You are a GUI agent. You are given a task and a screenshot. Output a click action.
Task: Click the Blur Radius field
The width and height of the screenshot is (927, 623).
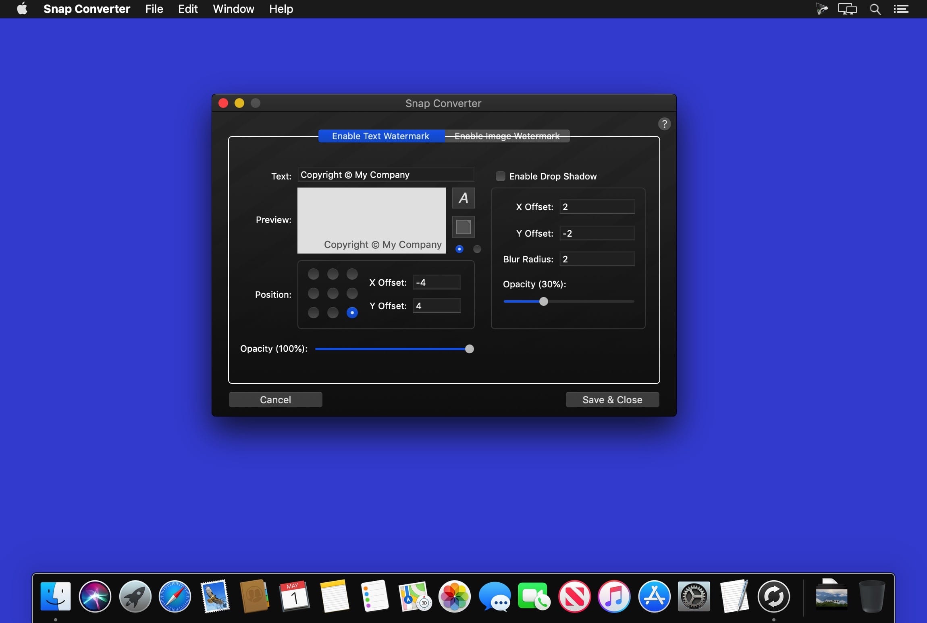pos(597,259)
